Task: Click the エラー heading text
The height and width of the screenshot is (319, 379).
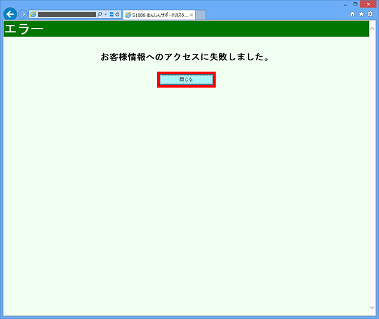Action: point(24,29)
